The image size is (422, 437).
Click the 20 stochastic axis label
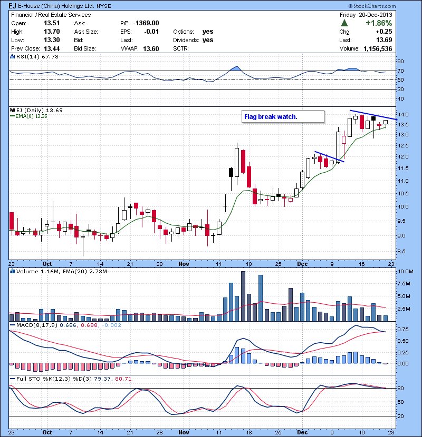[x=401, y=416]
